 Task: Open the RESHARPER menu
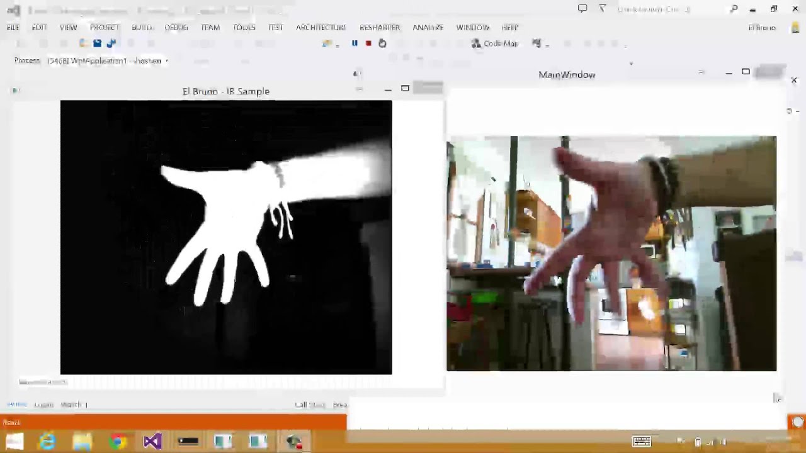point(380,28)
